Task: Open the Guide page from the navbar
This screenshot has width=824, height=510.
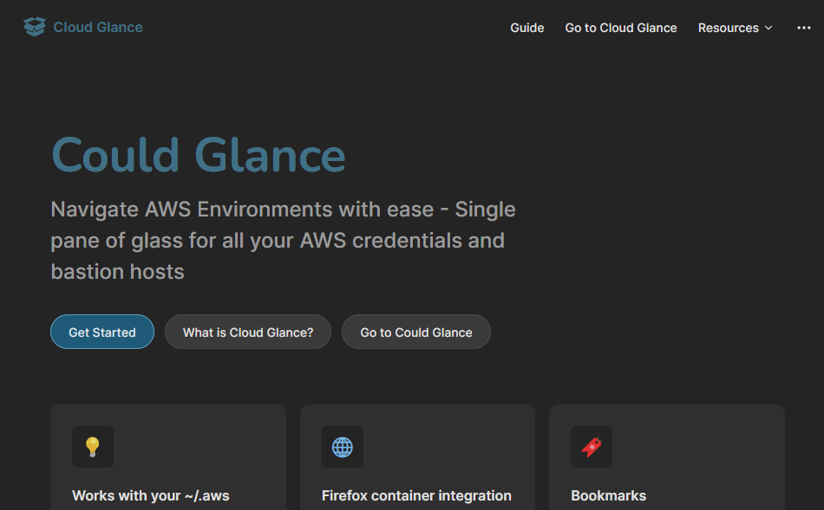Action: tap(526, 28)
